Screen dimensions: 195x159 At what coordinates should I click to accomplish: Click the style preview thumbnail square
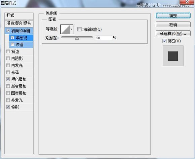click(x=173, y=56)
